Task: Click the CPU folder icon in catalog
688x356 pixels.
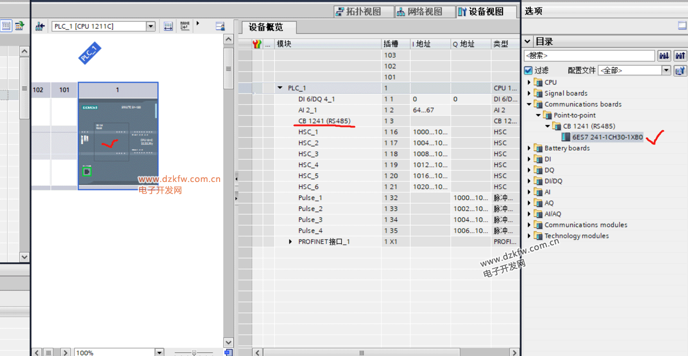Action: point(538,82)
